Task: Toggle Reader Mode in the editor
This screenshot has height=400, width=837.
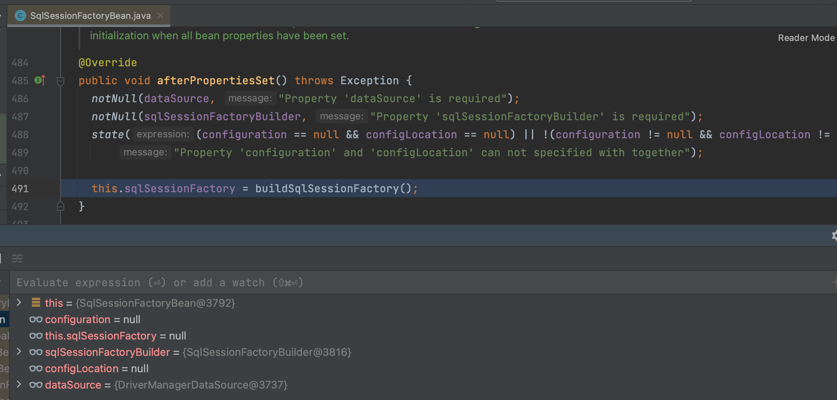Action: [806, 38]
